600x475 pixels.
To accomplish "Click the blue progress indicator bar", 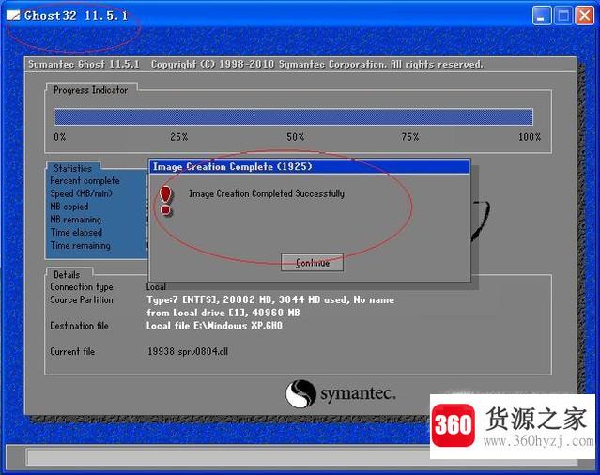I will [x=293, y=116].
